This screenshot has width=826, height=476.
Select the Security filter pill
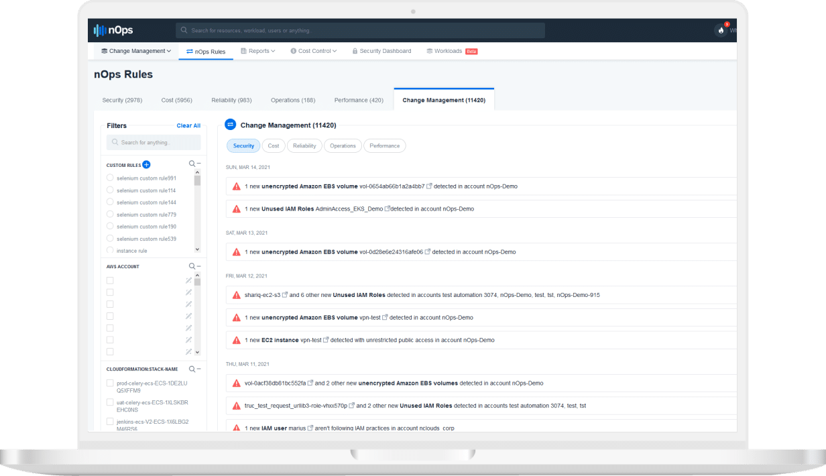243,145
